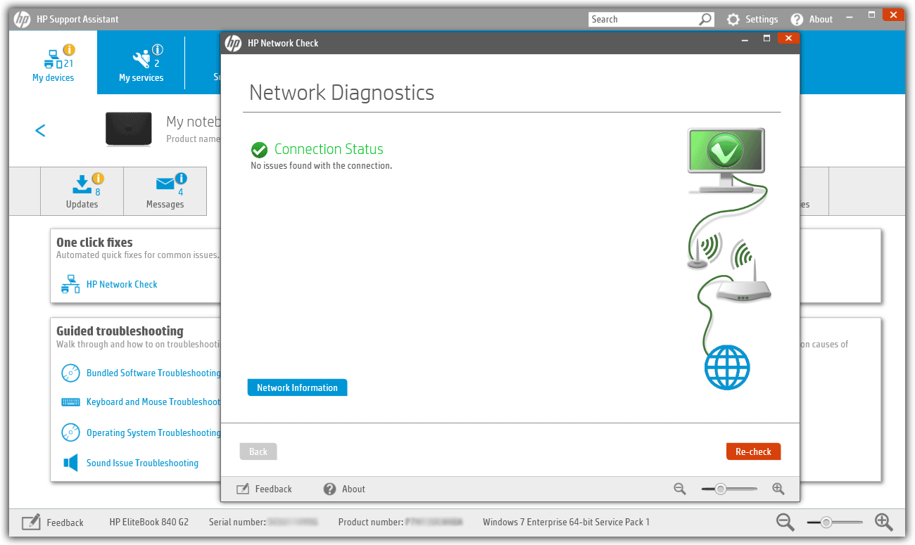The width and height of the screenshot is (915, 545).
Task: Zoom in in HP Support Assistant main window
Action: pyautogui.click(x=883, y=522)
